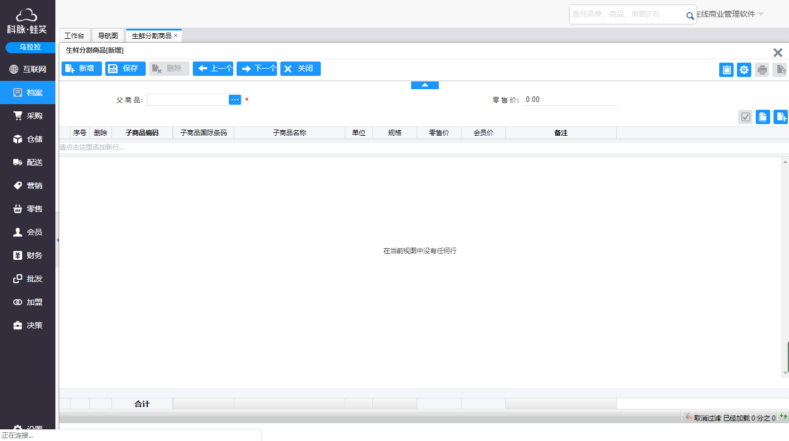Open 仓储 in the left sidebar
The width and height of the screenshot is (789, 441).
(x=28, y=139)
